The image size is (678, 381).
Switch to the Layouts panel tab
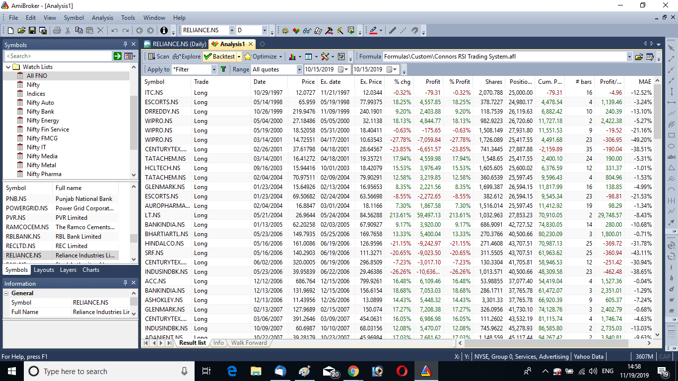click(x=44, y=270)
